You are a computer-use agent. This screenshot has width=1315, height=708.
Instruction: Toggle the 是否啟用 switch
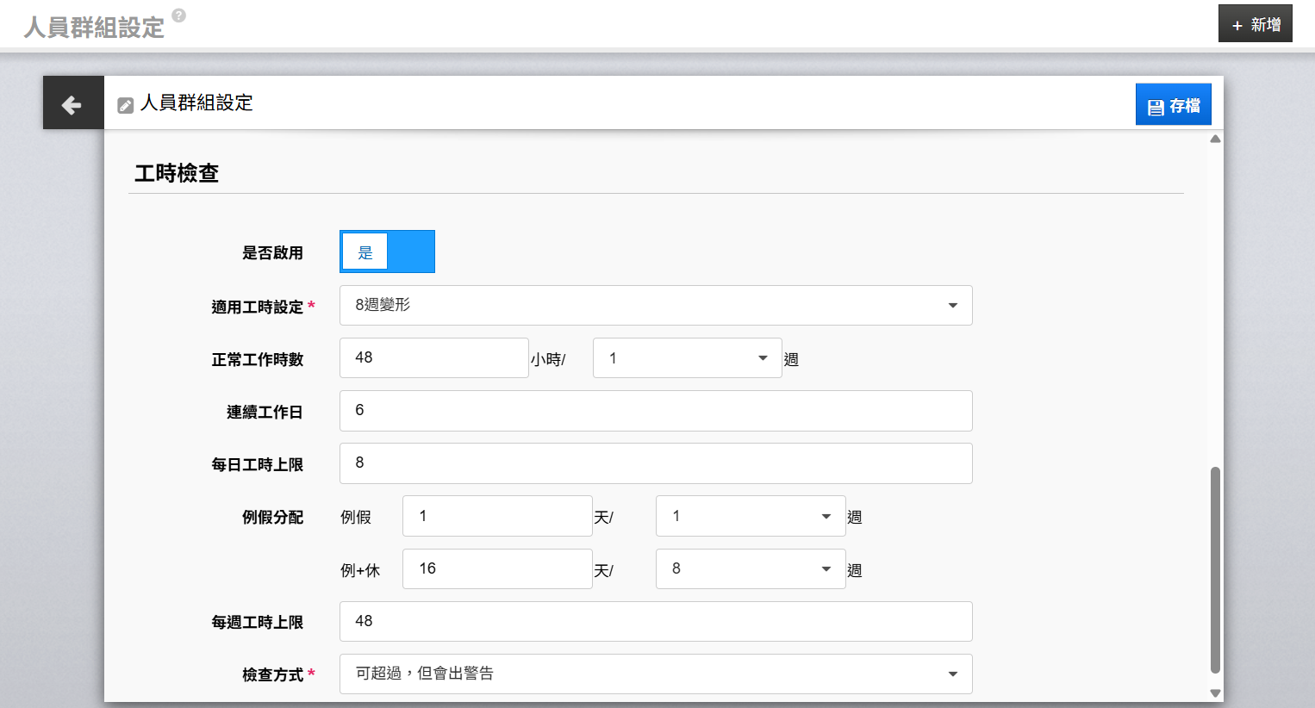pos(387,252)
